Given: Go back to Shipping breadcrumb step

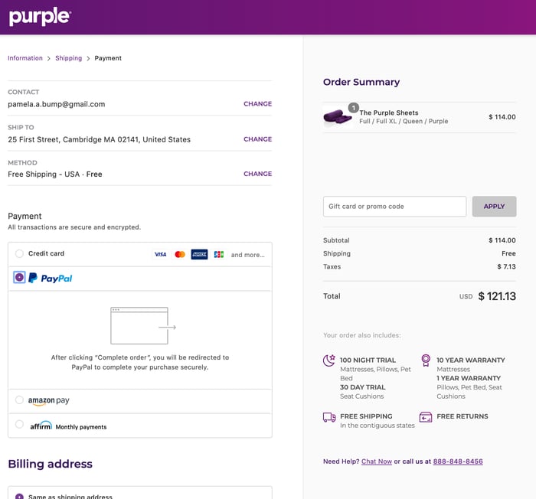Looking at the screenshot, I should tap(68, 58).
